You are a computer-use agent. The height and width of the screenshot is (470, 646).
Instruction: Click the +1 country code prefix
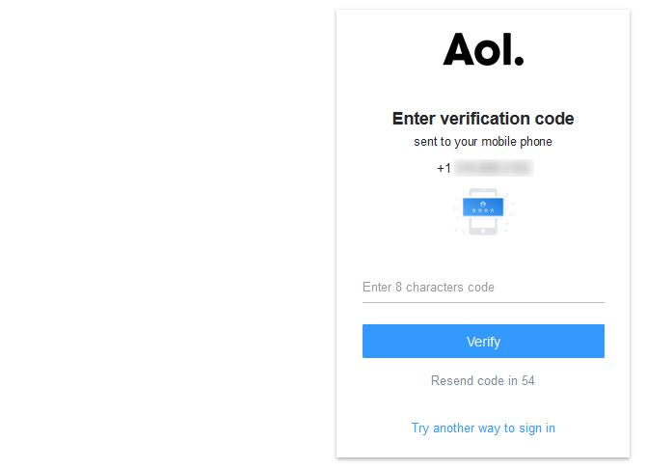point(444,168)
